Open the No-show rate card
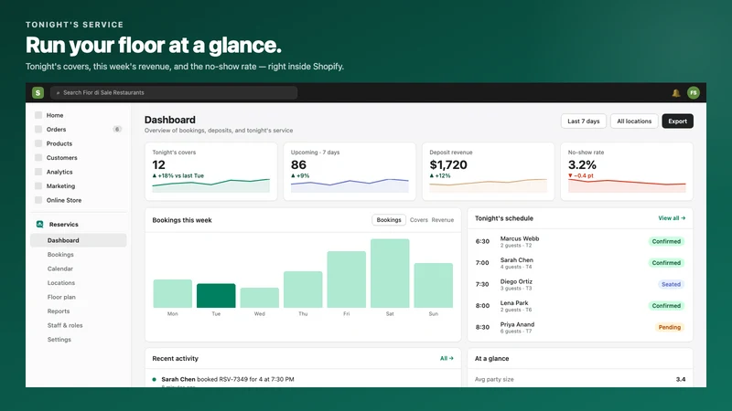The width and height of the screenshot is (732, 411). pyautogui.click(x=627, y=172)
